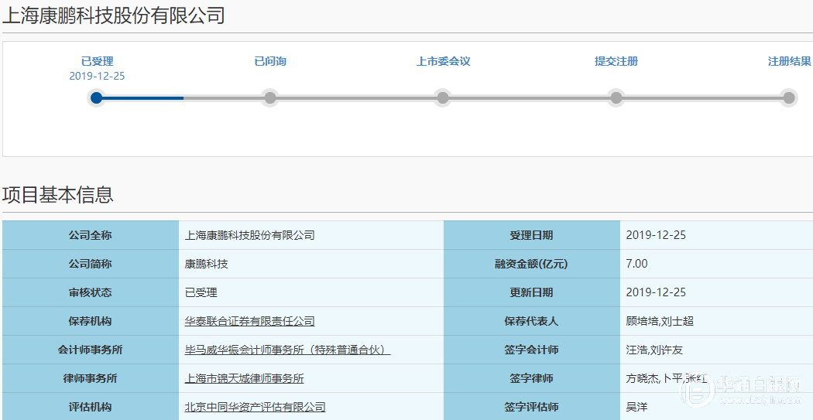
Task: Click the 注册结果 stage label
Action: click(x=789, y=61)
